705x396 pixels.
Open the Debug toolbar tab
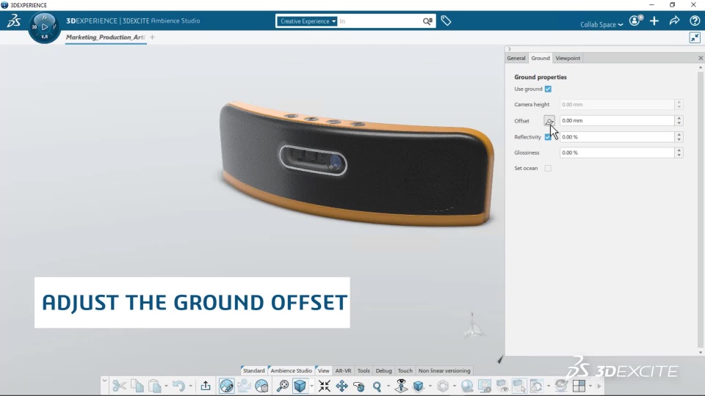(x=383, y=371)
